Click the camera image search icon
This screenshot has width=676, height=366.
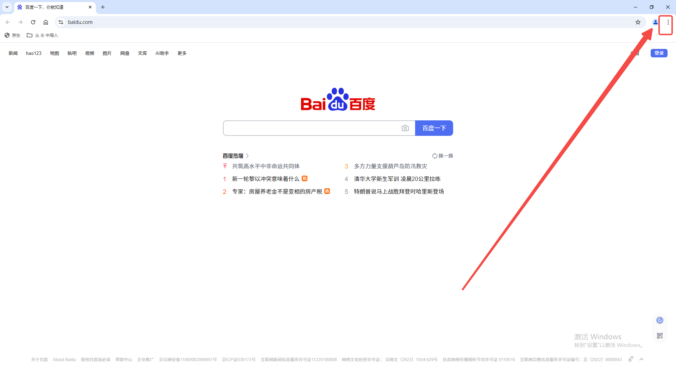pos(405,128)
